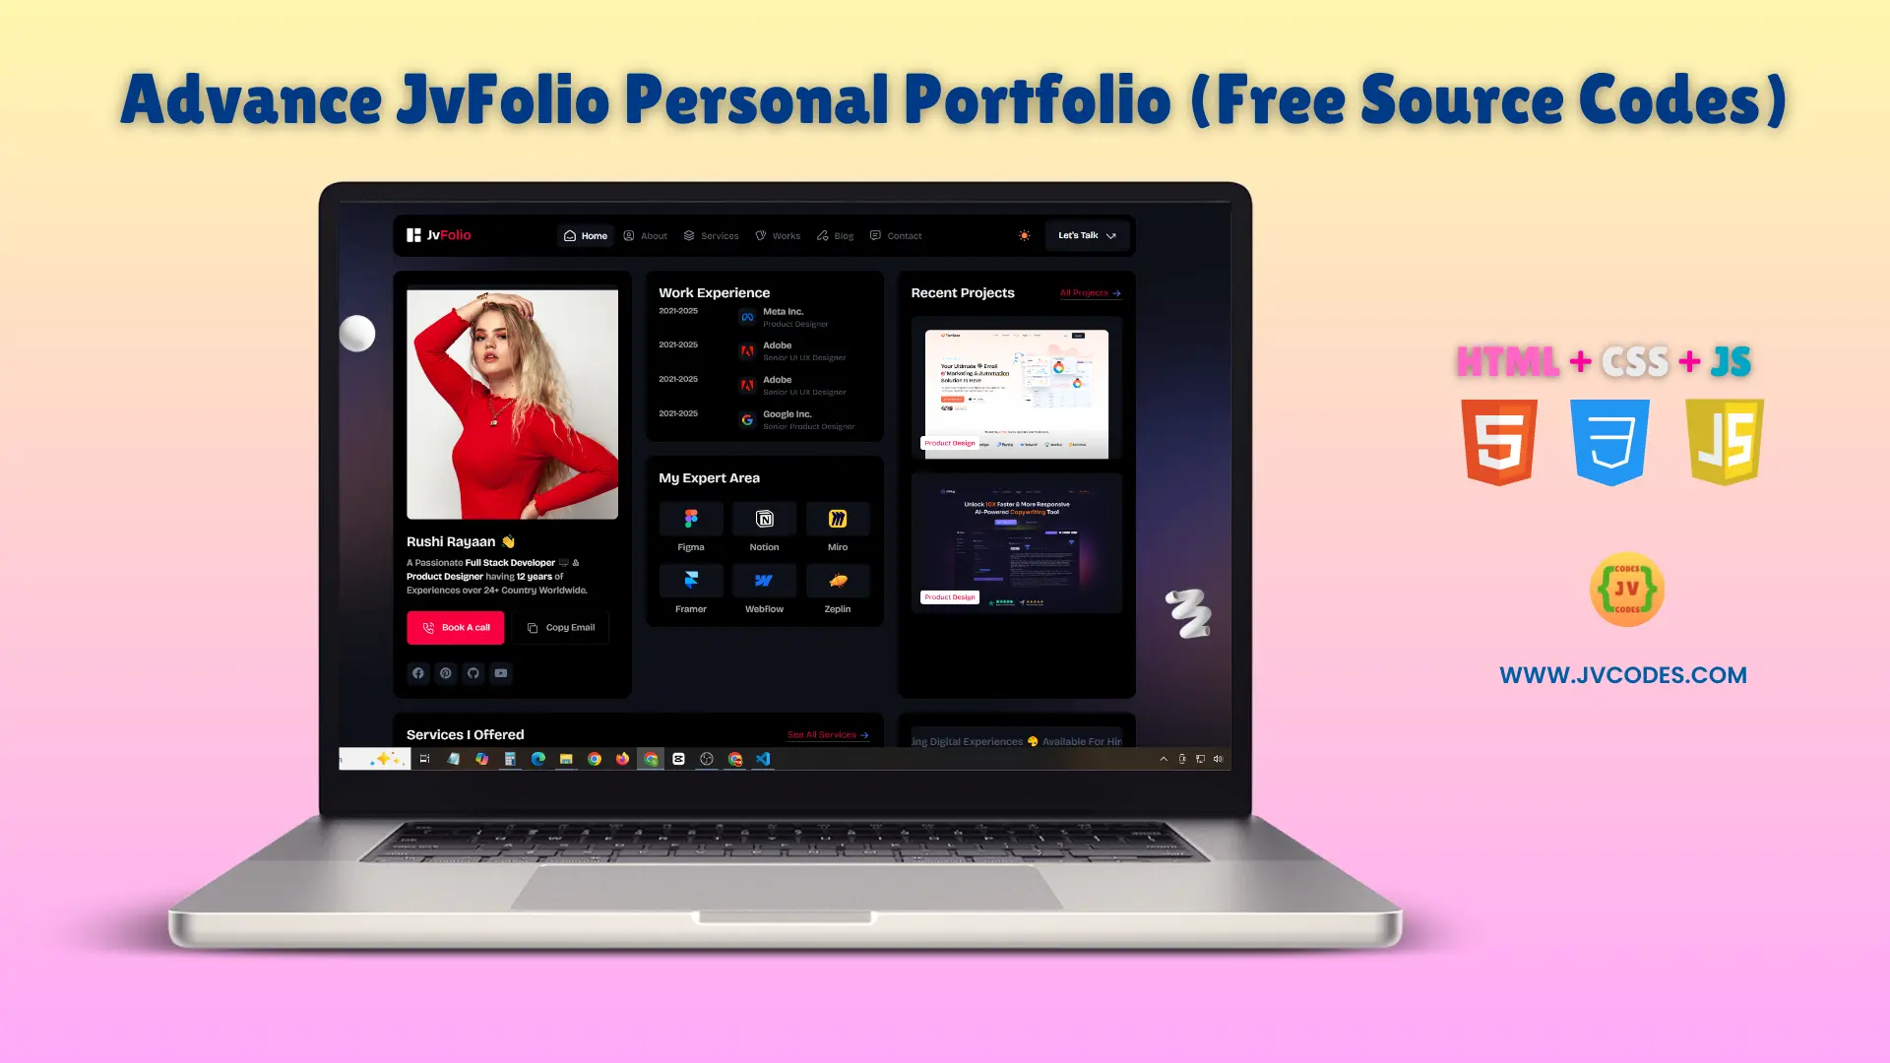Viewport: 1890px width, 1063px height.
Task: Click the YouTube social icon
Action: [x=501, y=673]
